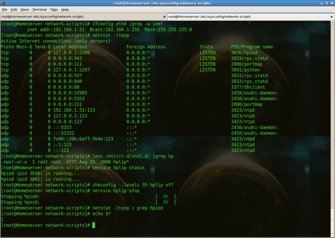Click program name '3841/python'
The width and height of the screenshot is (335, 238).
(245, 70)
